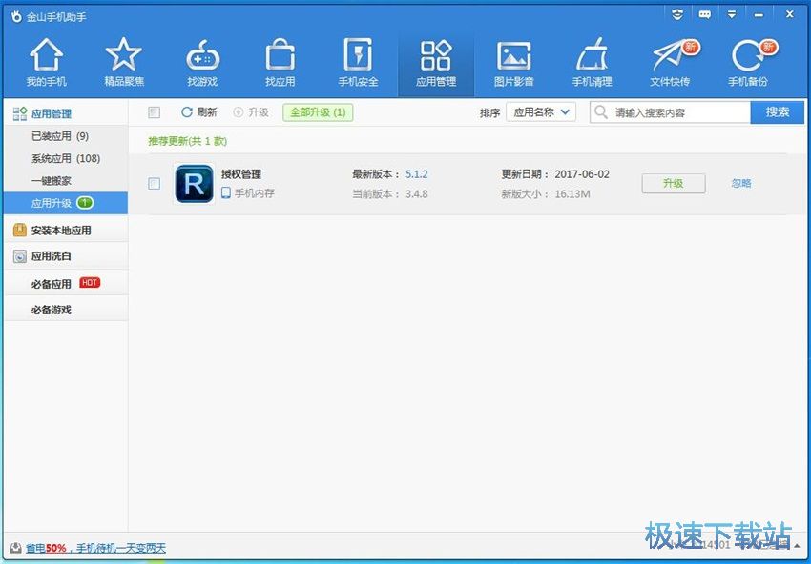Minimize the 金山手机助手 window
The image size is (811, 564).
pyautogui.click(x=759, y=15)
